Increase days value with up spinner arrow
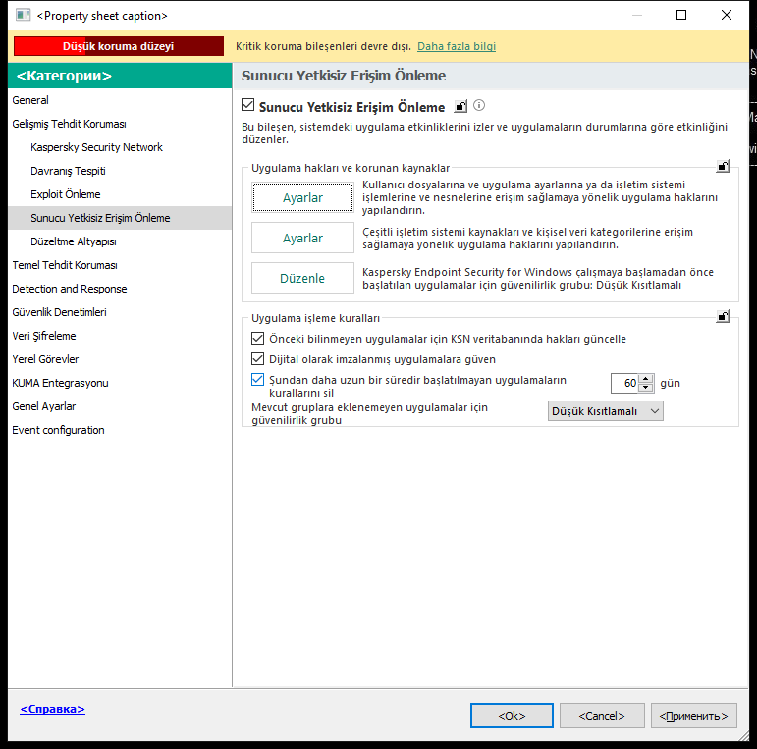 pyautogui.click(x=646, y=379)
